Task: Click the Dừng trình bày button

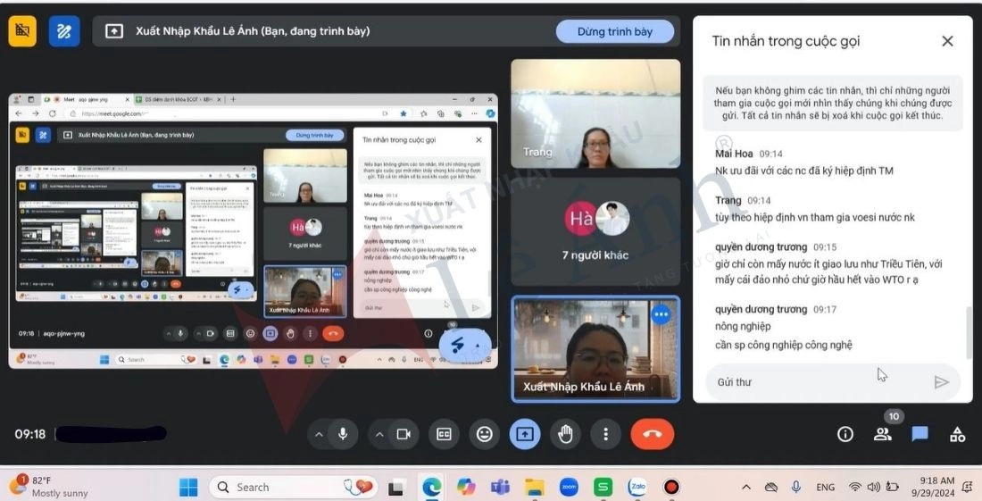Action: pos(614,31)
